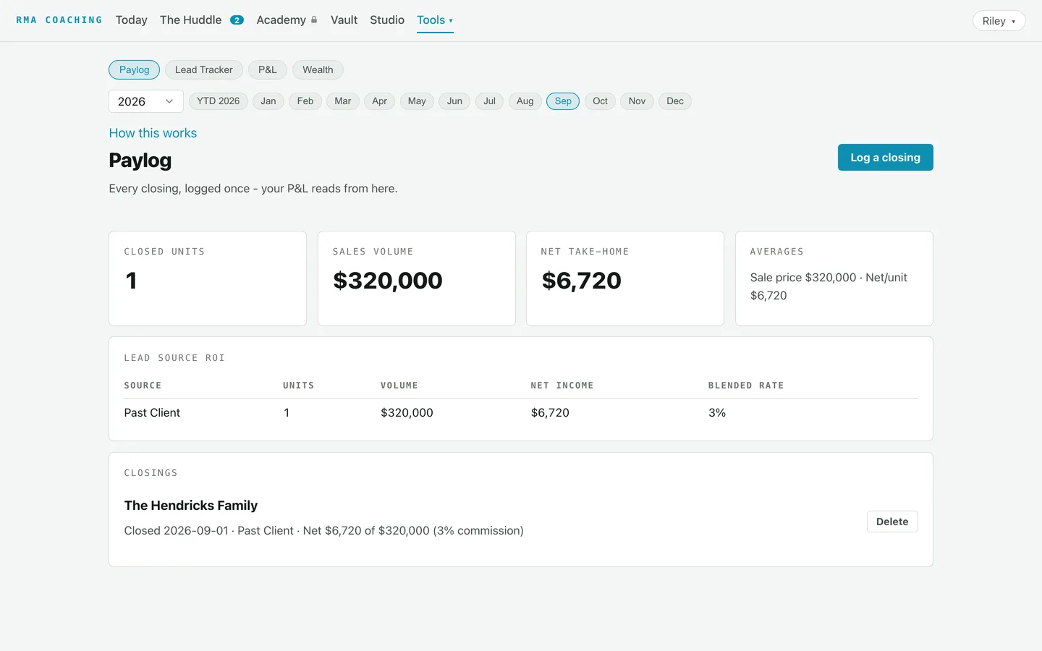Switch to the P&L tab
The image size is (1042, 651).
(x=268, y=69)
